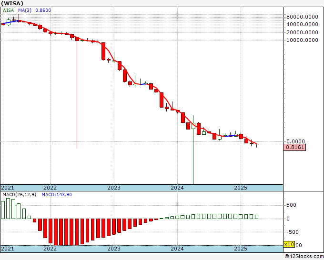Click the MACD:143.90 value text
Image resolution: width=324 pixels, height=260 pixels.
point(57,195)
